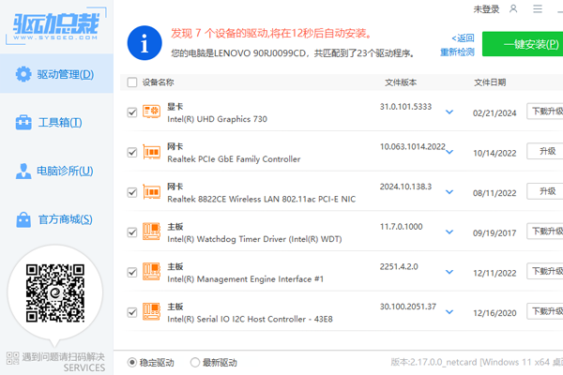The height and width of the screenshot is (375, 563).
Task: Expand version dropdown for Intel Serial IO I2C
Action: pyautogui.click(x=449, y=311)
